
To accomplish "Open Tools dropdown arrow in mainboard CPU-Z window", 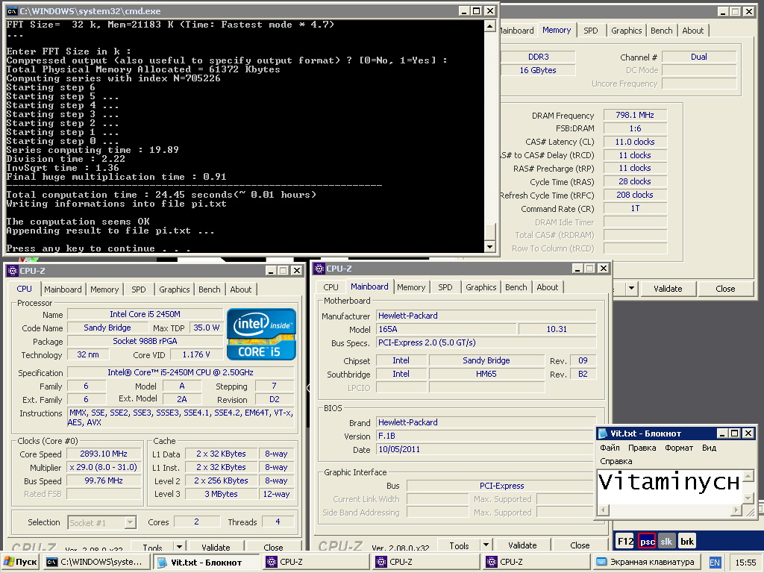I will click(x=486, y=545).
